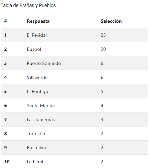Click the selection value for Santa Marina
The image size is (149, 168).
(102, 105)
